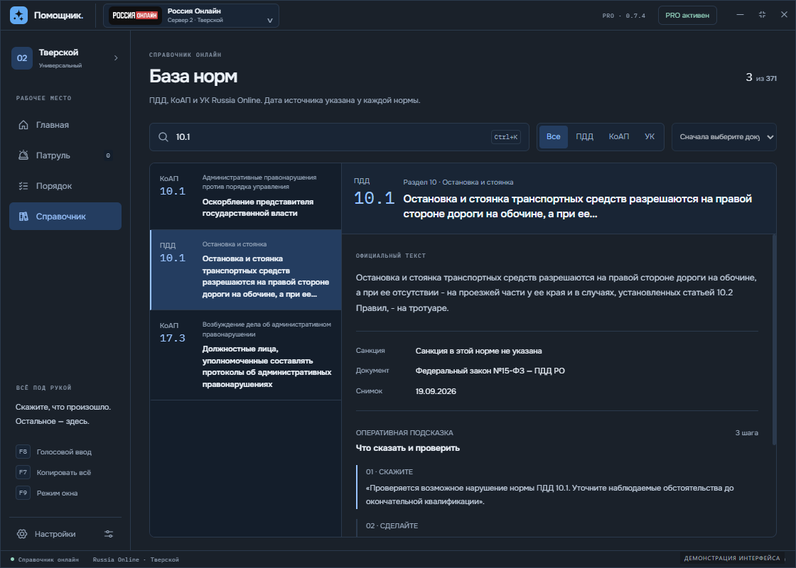Click the 3 шага counter
Viewport: 796px width, 568px height.
click(746, 432)
